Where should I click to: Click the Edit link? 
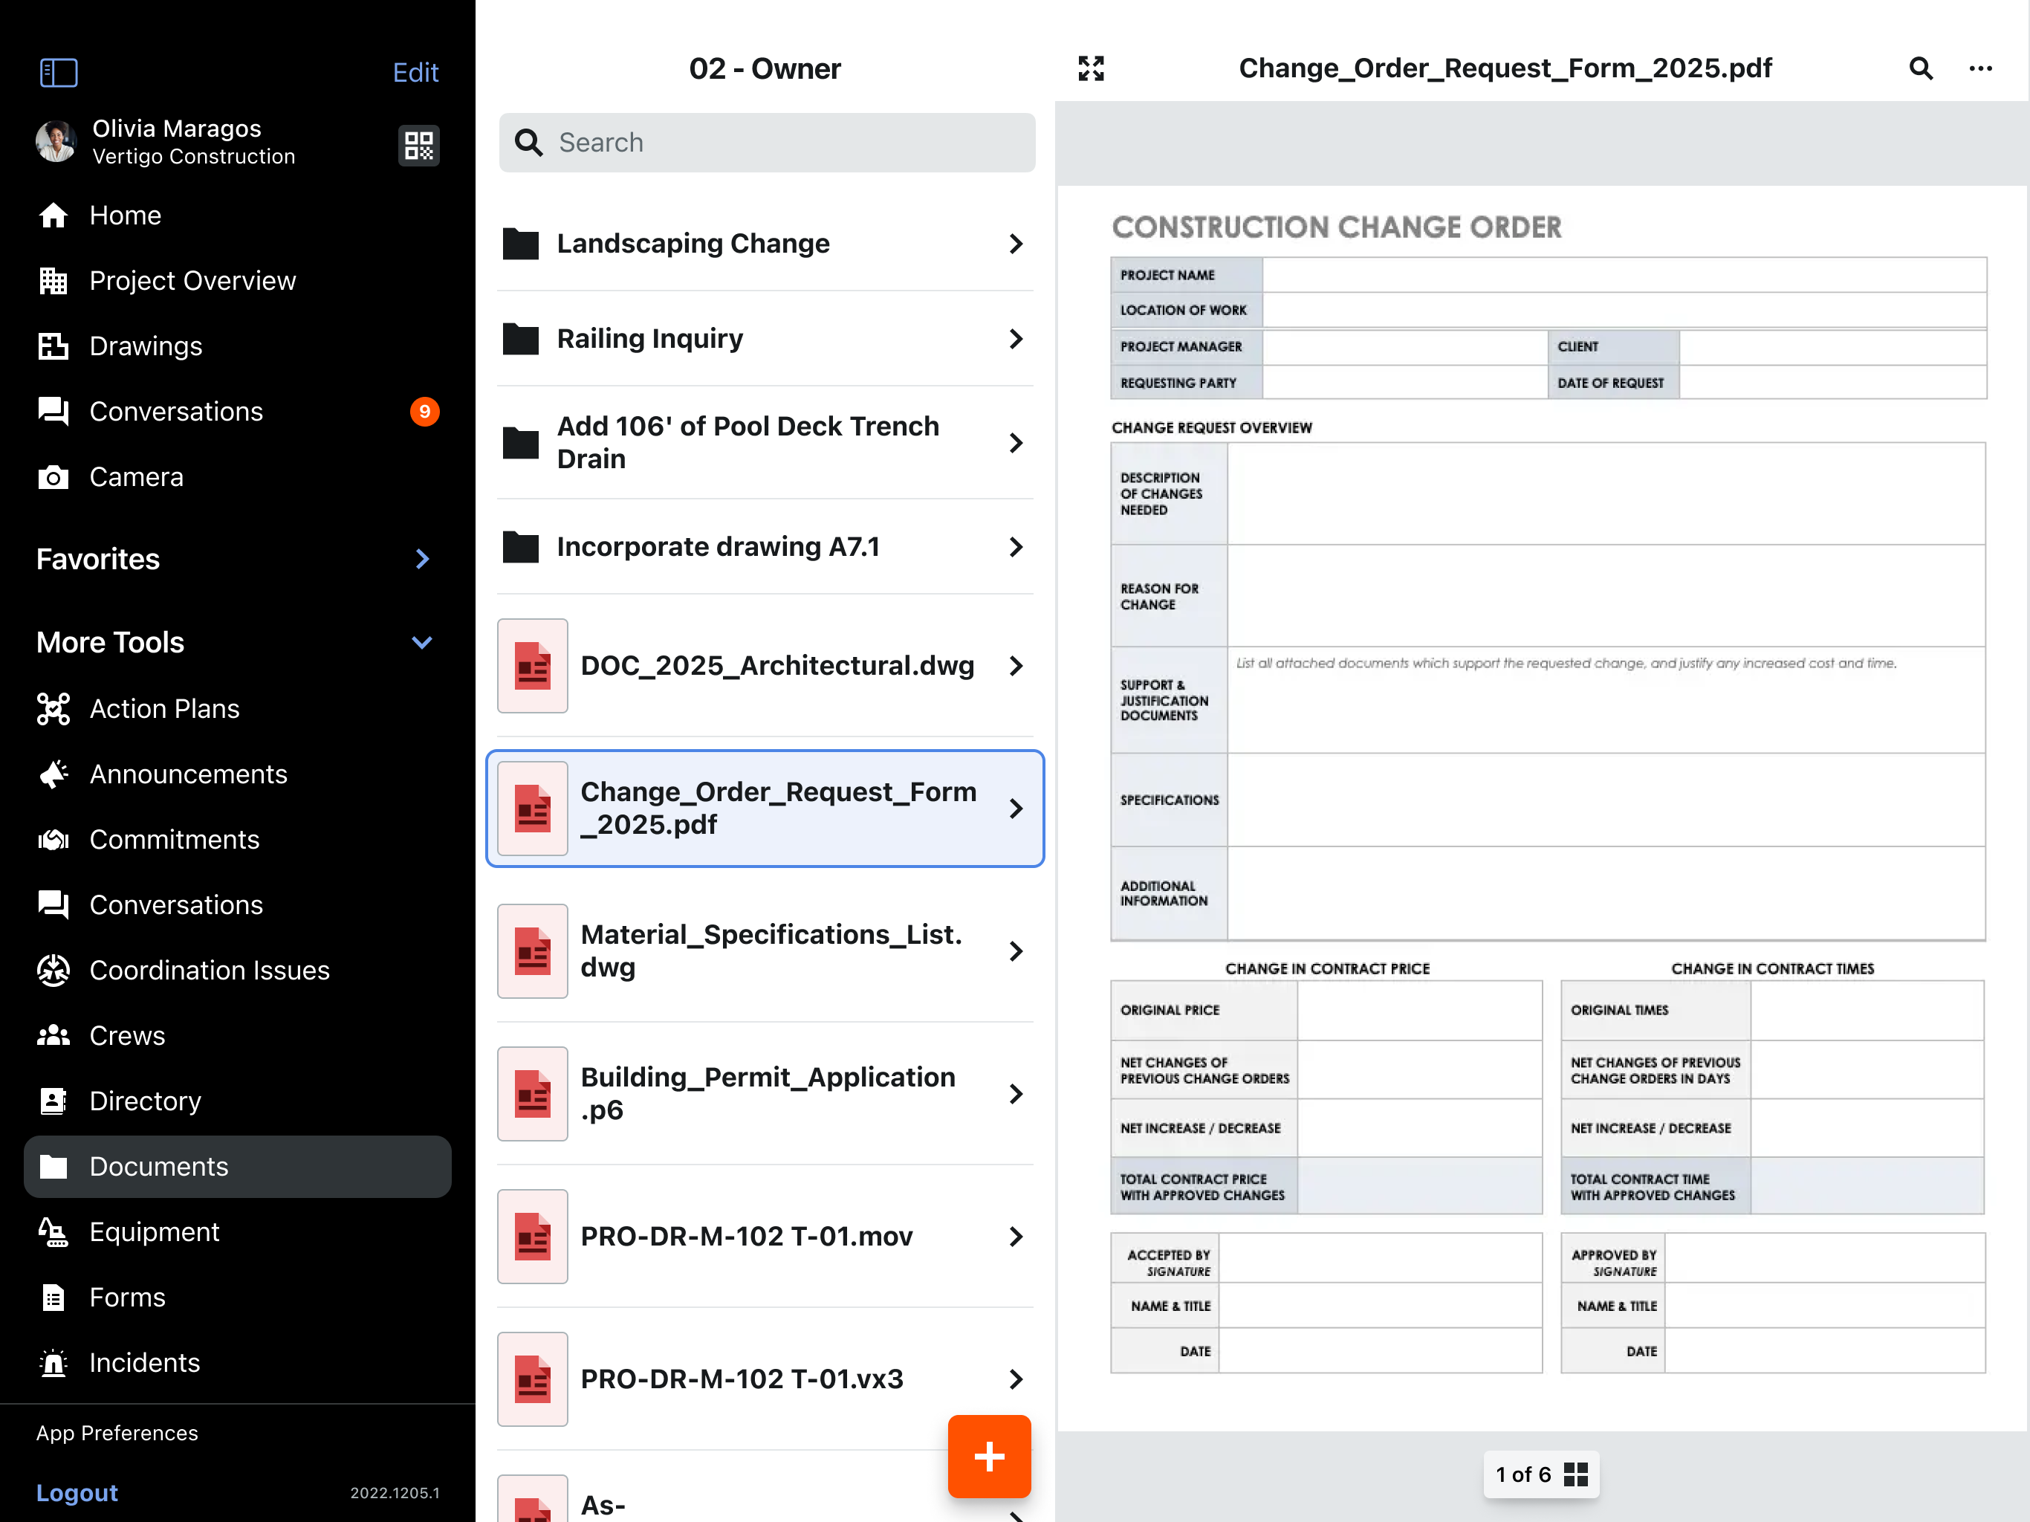[x=415, y=71]
